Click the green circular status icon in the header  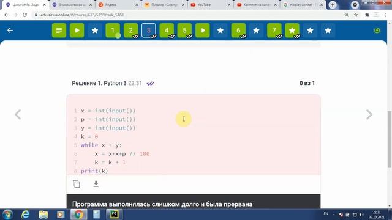click(x=377, y=31)
